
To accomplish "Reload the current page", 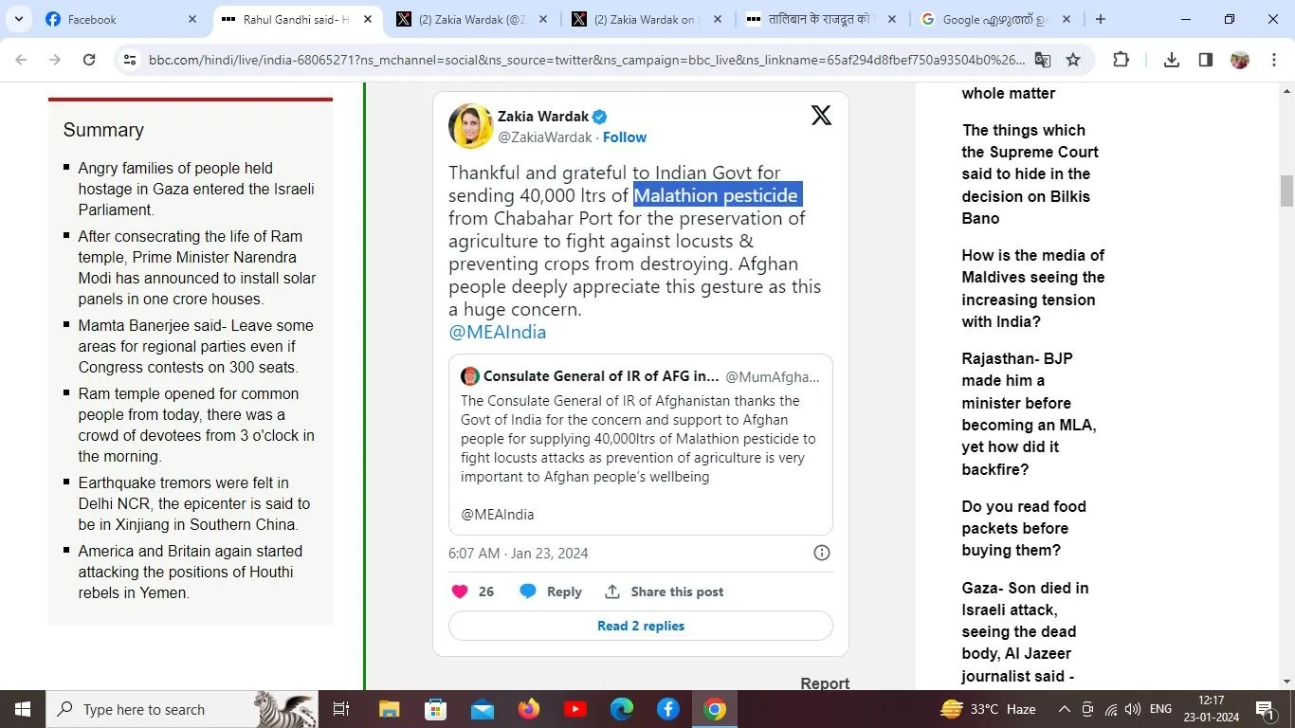I will (x=89, y=60).
